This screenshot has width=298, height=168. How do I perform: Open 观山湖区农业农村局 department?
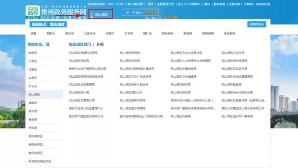pos(234,68)
